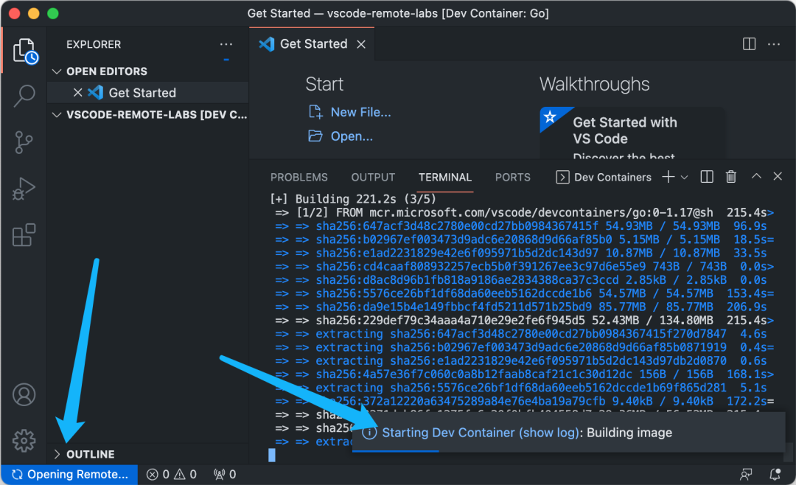Viewport: 796px width, 485px height.
Task: Open forwarded ports status bar item
Action: pos(225,475)
